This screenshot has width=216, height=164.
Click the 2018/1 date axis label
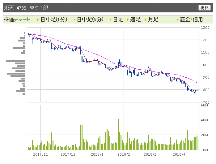coord(97,154)
